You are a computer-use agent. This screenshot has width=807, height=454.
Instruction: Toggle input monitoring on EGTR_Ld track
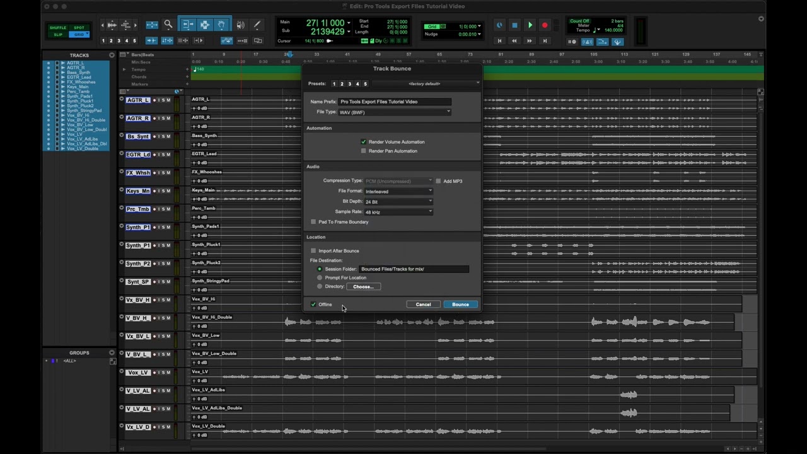160,154
